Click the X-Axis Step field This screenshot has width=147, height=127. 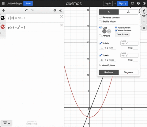136,48
